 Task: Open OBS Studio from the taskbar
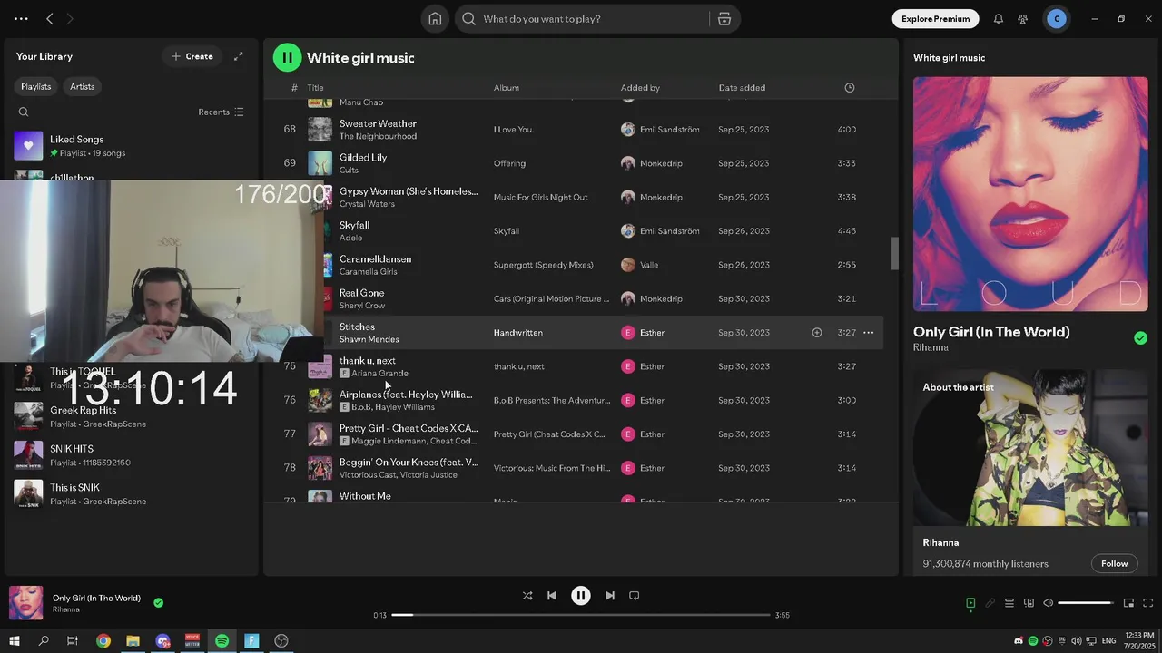(x=281, y=641)
